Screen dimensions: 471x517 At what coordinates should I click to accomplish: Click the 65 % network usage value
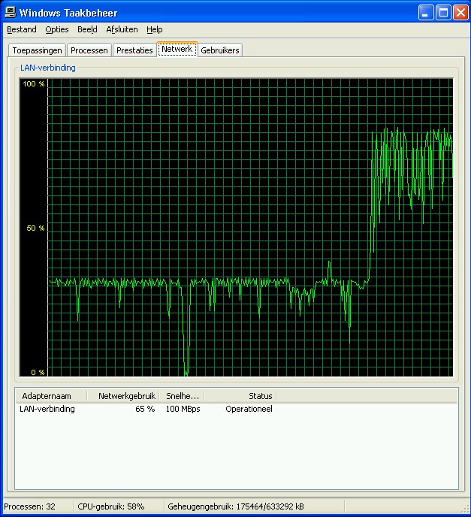145,409
